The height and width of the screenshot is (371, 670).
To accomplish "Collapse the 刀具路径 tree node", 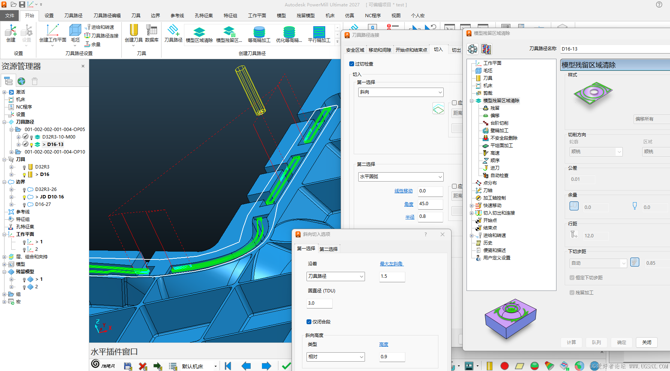I will pos(4,122).
